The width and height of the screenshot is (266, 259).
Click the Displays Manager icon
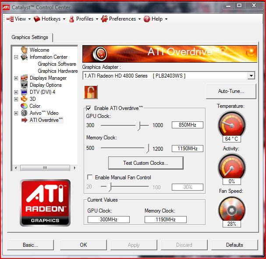24,78
